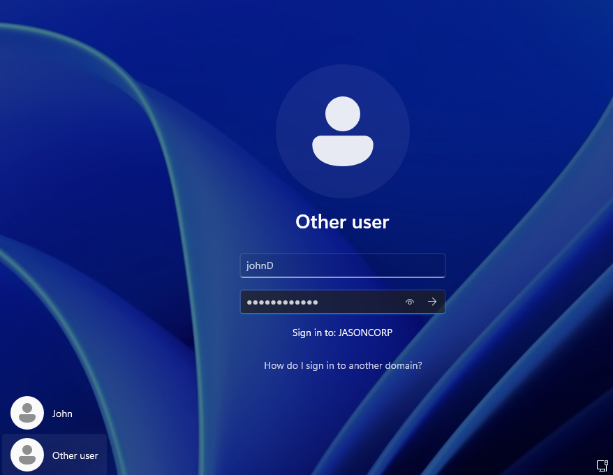Open "How do I sign in to another domain?"
Image resolution: width=613 pixels, height=475 pixels.
342,365
